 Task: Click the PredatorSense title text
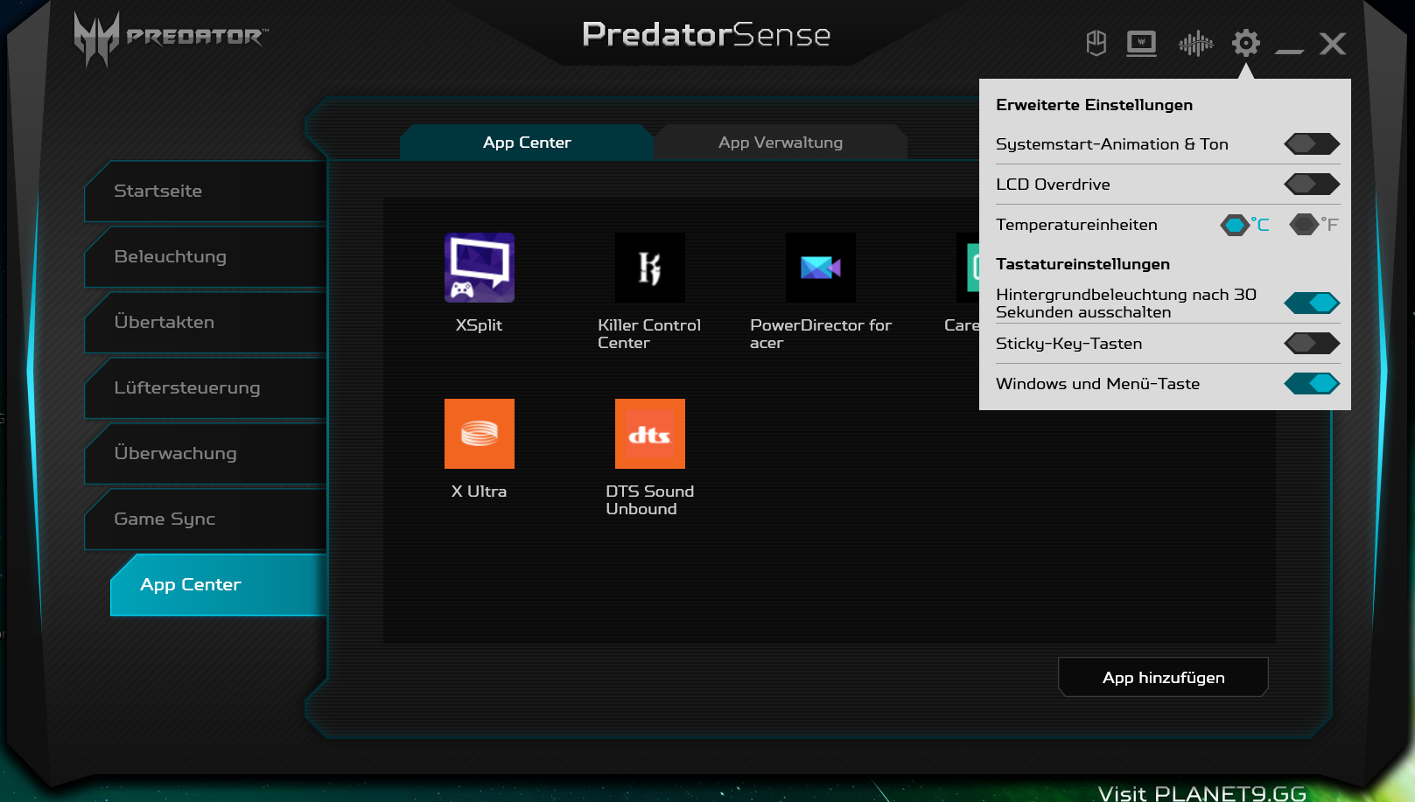pos(706,35)
